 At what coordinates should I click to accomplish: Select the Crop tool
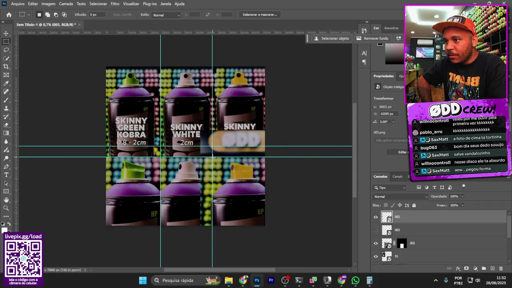(6, 67)
